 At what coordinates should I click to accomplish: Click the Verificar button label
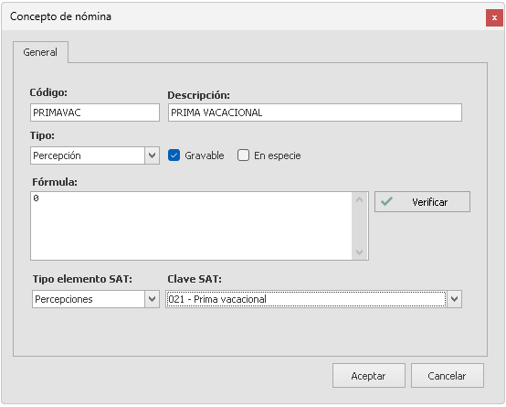429,202
